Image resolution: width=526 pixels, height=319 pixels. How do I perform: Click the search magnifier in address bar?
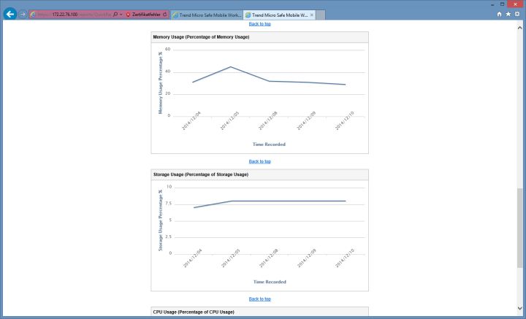coord(115,15)
